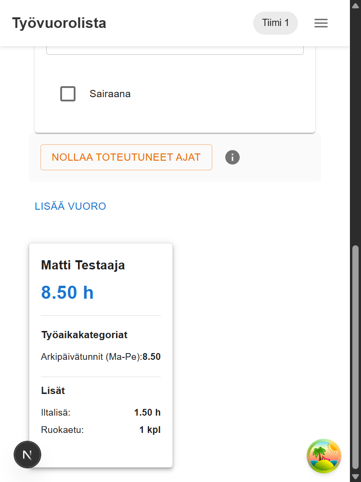The height and width of the screenshot is (482, 361).
Task: Click the Työvuorolista app title
Action: (59, 23)
